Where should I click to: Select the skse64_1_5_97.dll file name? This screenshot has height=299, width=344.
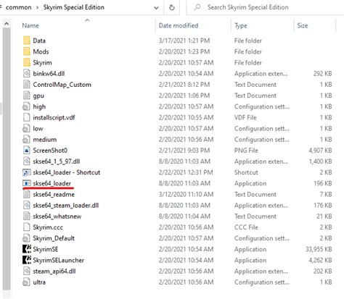point(57,161)
